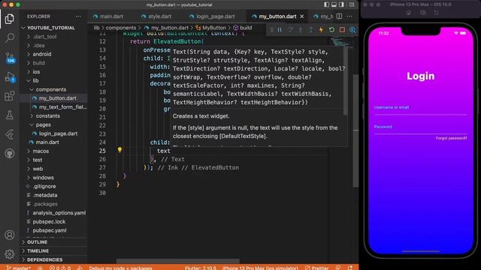Open the Extensions view
This screenshot has height=270, width=481.
(10, 96)
